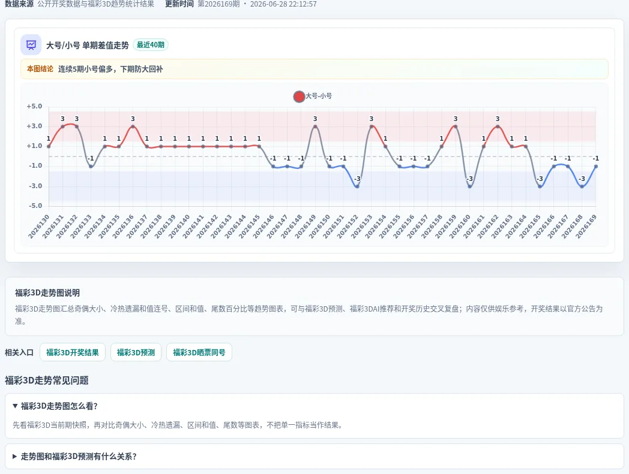Viewport: 629px width, 474px height.
Task: Click the 数据来源 label
Action: pyautogui.click(x=19, y=4)
